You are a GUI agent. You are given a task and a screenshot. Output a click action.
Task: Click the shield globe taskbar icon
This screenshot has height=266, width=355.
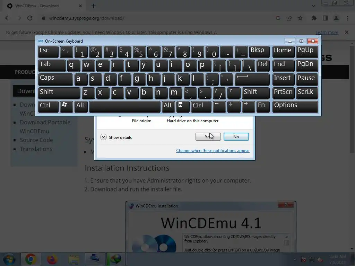[115, 259]
